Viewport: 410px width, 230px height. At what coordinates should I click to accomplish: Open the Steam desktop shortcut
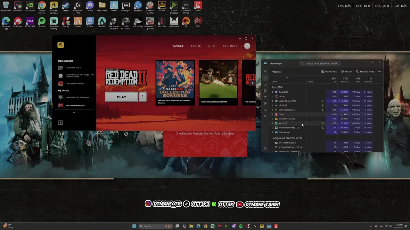(x=66, y=7)
